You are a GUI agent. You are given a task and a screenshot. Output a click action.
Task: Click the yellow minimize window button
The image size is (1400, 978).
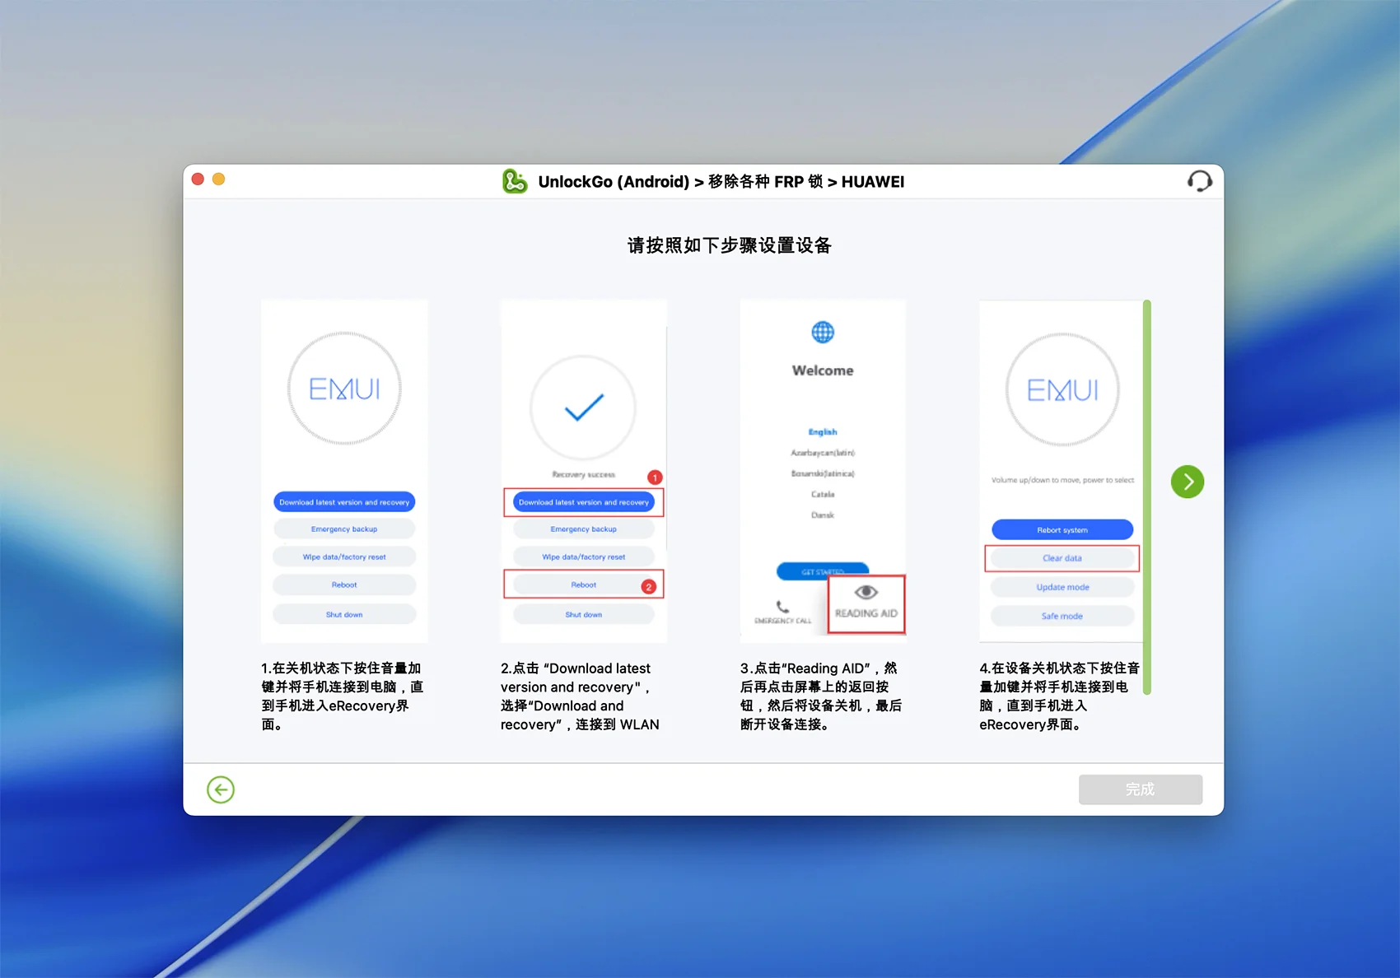tap(219, 179)
